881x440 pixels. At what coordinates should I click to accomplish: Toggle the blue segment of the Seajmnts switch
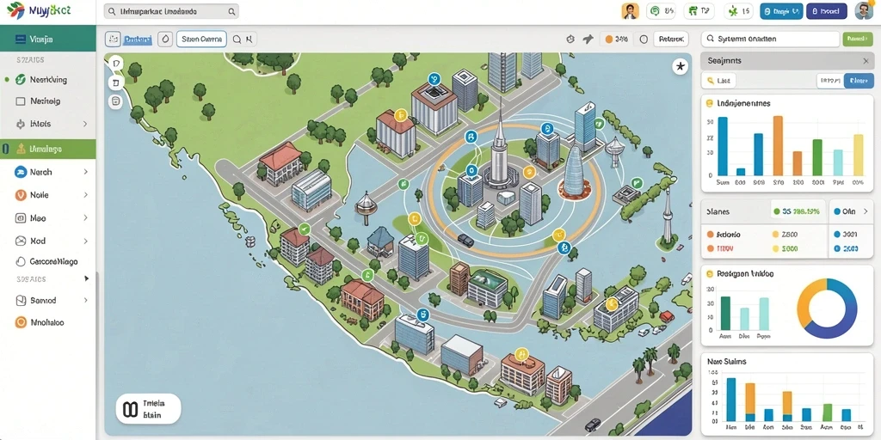[859, 81]
